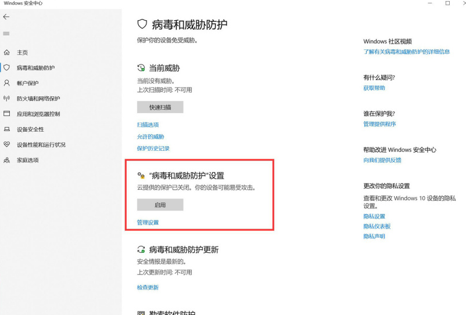This screenshot has width=466, height=315.
Task: Open 管理设置 link
Action: tap(148, 222)
